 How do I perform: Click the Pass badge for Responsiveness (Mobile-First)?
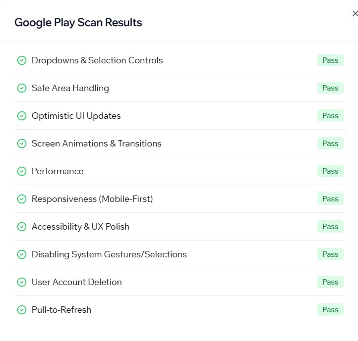[330, 199]
